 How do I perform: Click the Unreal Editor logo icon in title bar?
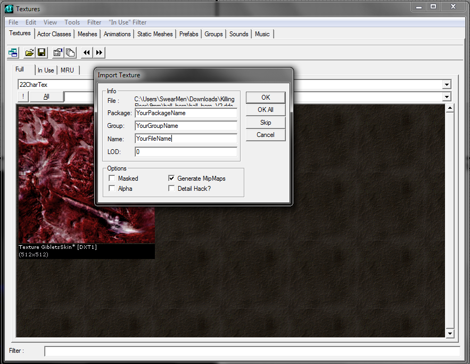[9, 9]
